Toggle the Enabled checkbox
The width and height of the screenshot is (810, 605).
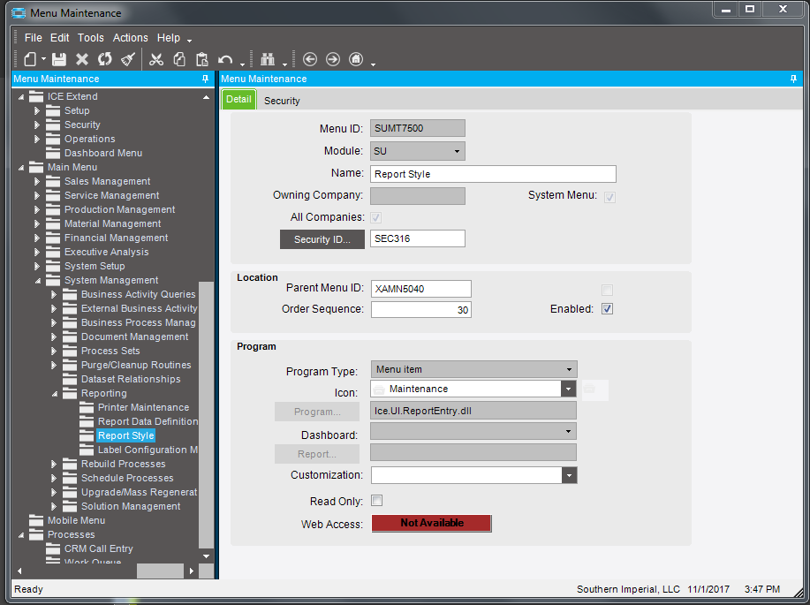tap(607, 309)
